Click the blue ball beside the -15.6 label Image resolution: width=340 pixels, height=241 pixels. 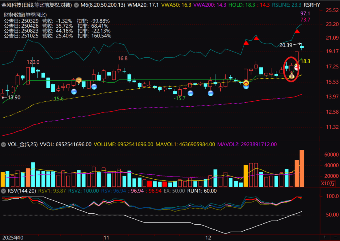point(74,92)
